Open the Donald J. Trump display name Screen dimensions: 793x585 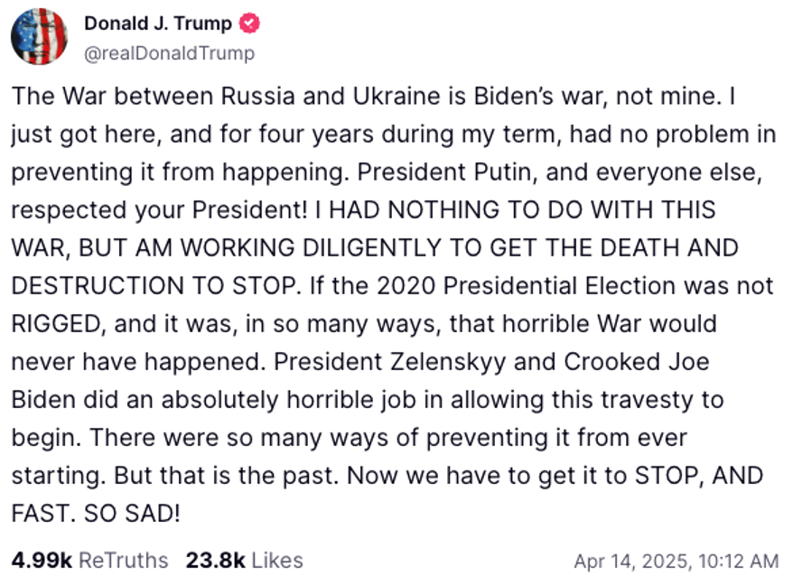tap(158, 23)
